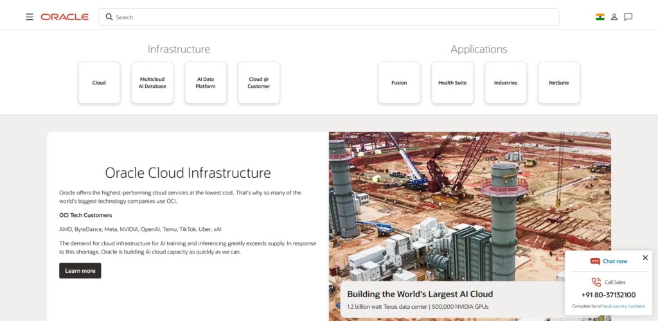Open the Cloud @ Customer tile
This screenshot has width=658, height=321.
click(259, 83)
